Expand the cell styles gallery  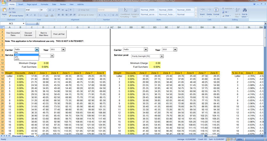[196, 16]
